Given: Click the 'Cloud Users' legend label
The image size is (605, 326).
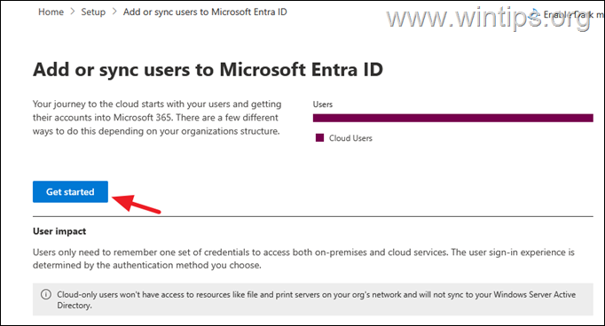Looking at the screenshot, I should pyautogui.click(x=350, y=138).
